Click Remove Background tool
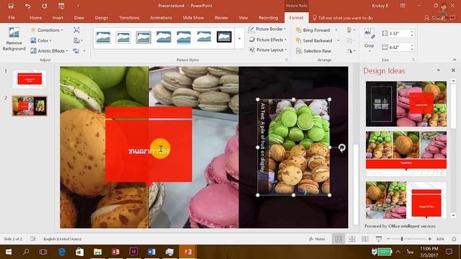The width and height of the screenshot is (461, 259). pyautogui.click(x=14, y=40)
